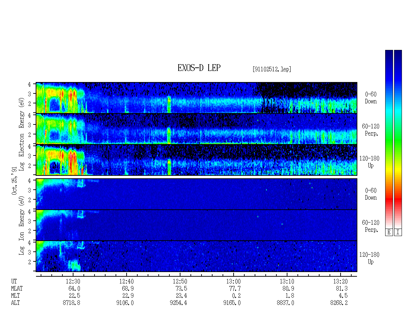Click the MLT value 23.4
The width and height of the screenshot is (403, 312).
[181, 296]
